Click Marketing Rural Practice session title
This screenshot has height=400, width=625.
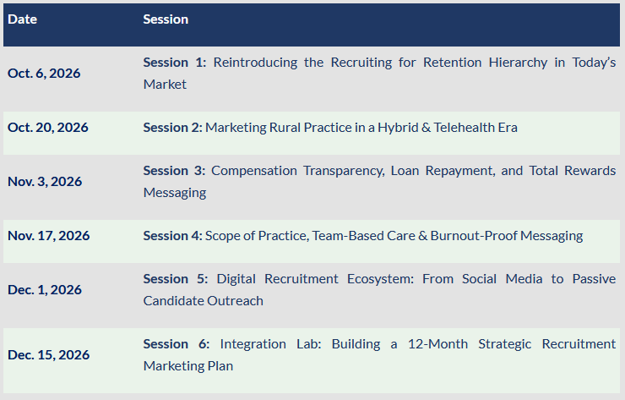click(x=361, y=128)
